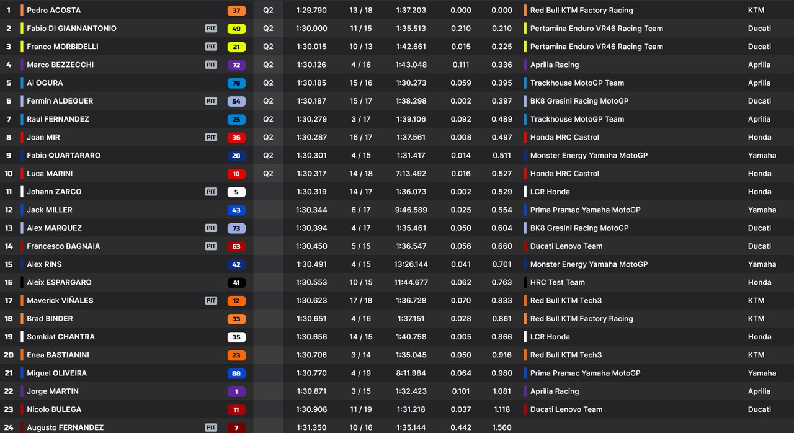This screenshot has width=794, height=433.
Task: Select rider name Pedro ACOSTA
Action: pyautogui.click(x=54, y=11)
